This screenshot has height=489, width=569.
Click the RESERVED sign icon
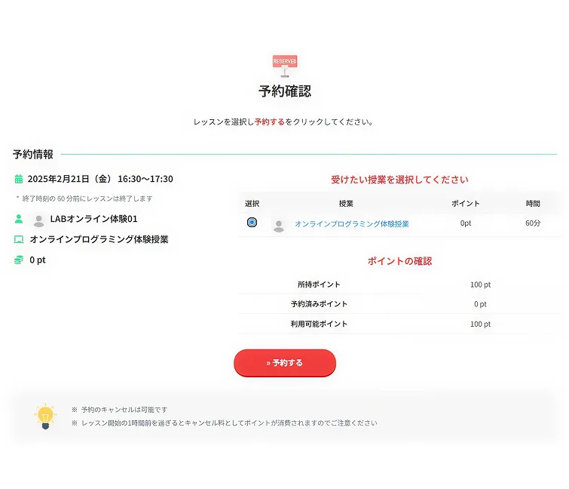click(x=284, y=65)
